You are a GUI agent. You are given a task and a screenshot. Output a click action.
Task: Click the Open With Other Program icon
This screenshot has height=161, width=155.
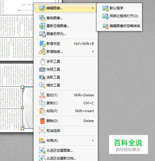point(105,16)
